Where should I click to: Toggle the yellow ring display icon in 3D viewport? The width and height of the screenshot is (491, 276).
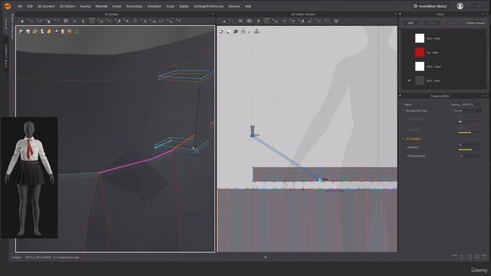(35, 31)
